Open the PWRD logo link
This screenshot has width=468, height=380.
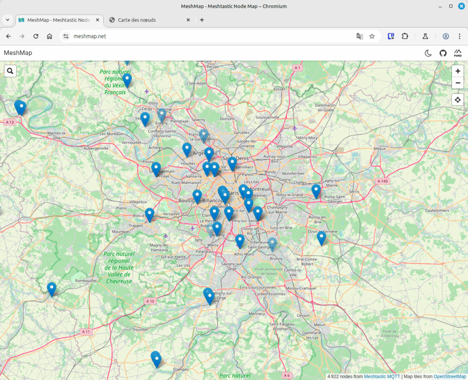pyautogui.click(x=457, y=53)
